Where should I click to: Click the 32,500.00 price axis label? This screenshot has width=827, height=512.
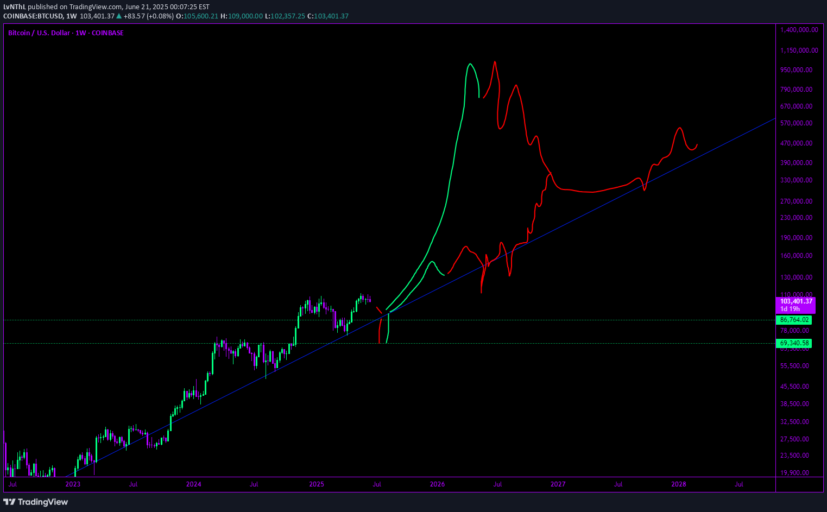[x=795, y=422]
